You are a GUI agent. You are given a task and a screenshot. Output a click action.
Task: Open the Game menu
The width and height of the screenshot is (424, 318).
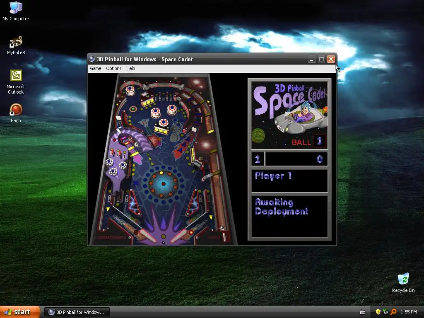(96, 68)
